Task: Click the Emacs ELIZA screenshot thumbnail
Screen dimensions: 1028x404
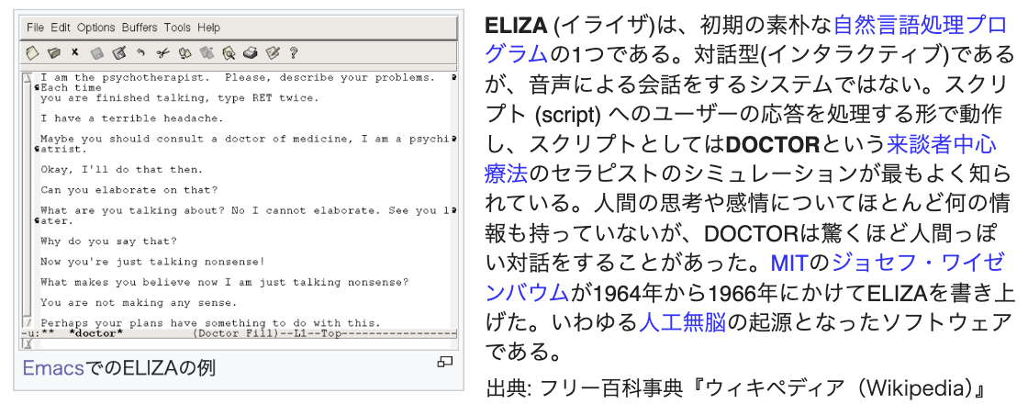Action: 239,181
